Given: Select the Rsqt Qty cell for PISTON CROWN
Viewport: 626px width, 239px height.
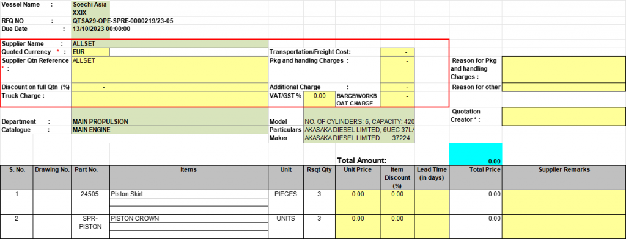Looking at the screenshot, I should coord(319,227).
